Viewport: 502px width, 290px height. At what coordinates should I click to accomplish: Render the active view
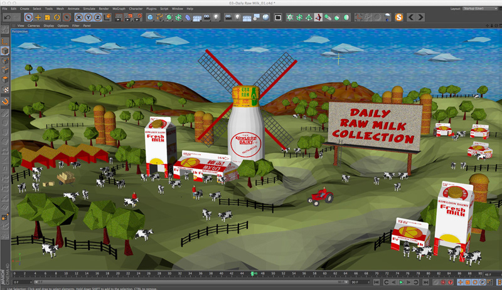click(119, 18)
